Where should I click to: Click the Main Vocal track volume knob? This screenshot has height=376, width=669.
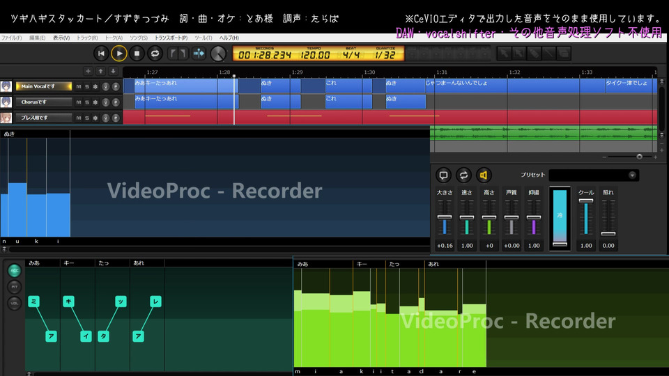pyautogui.click(x=106, y=86)
